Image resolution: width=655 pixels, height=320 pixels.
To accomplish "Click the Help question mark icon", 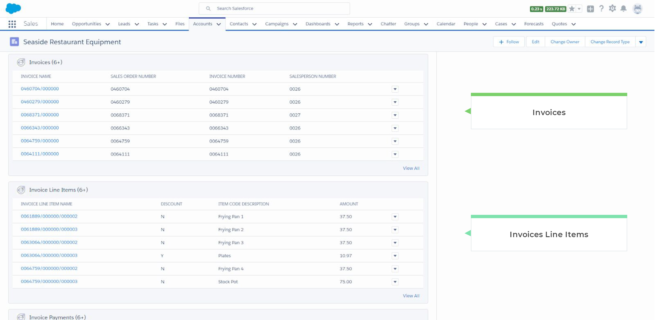I will (x=601, y=8).
